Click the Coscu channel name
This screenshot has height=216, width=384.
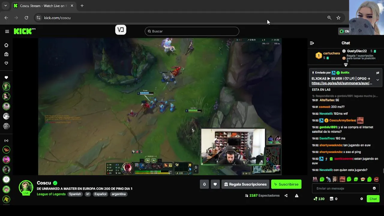tap(44, 183)
